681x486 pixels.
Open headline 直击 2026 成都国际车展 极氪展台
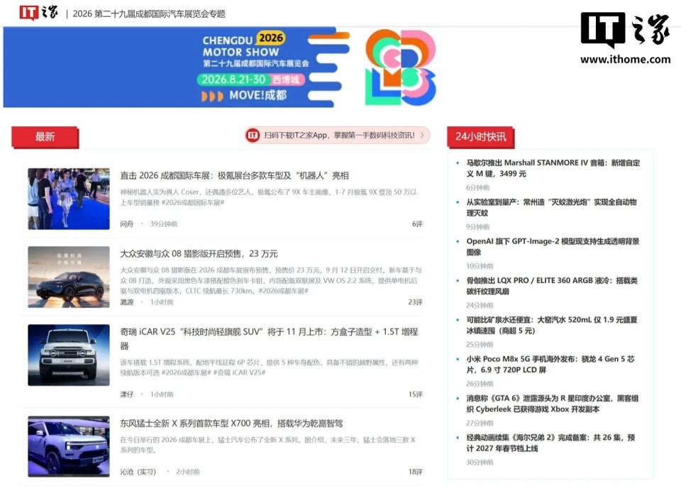235,175
